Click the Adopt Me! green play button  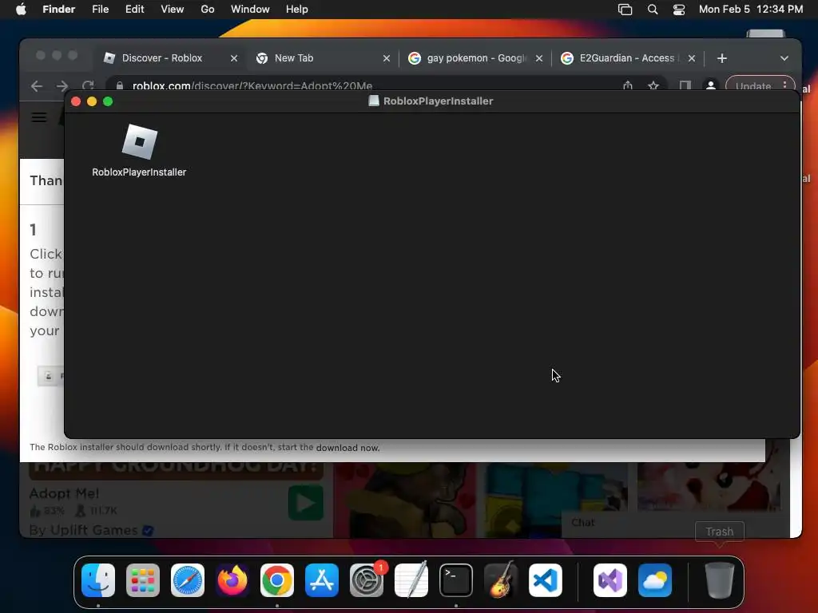pyautogui.click(x=306, y=503)
